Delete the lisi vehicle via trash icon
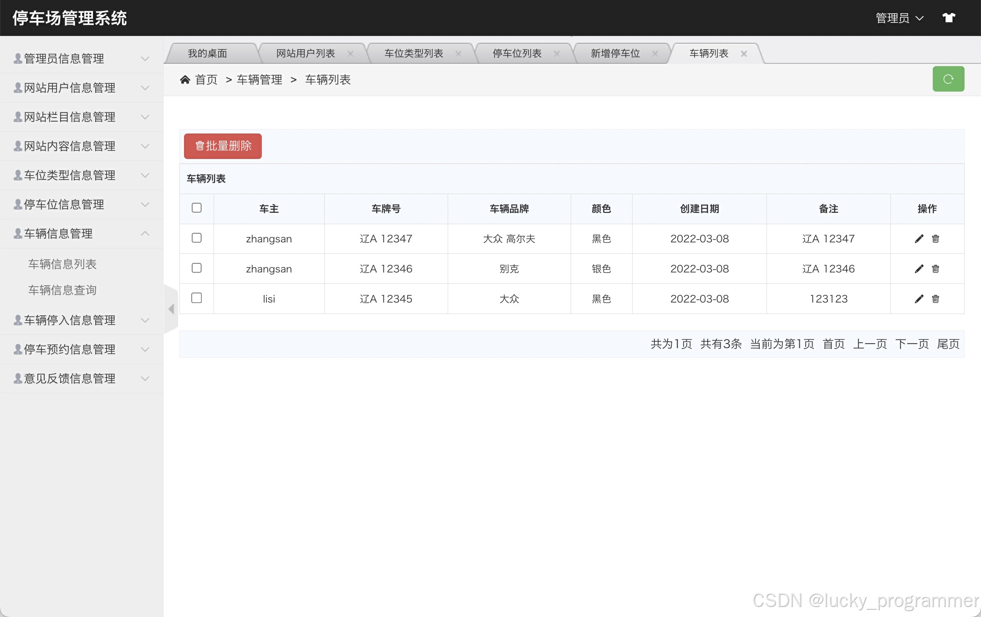The image size is (981, 617). pos(935,299)
